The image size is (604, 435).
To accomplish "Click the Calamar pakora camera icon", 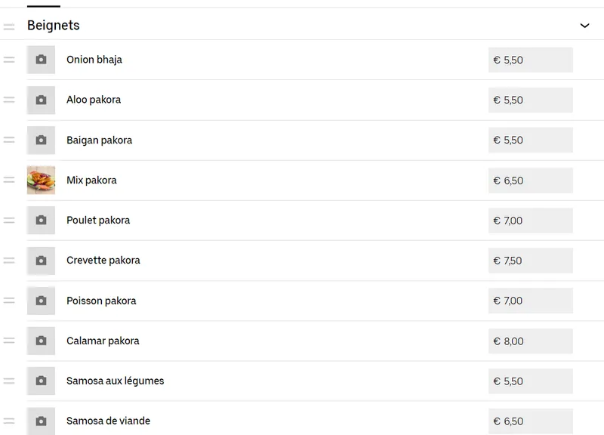I will tap(41, 341).
